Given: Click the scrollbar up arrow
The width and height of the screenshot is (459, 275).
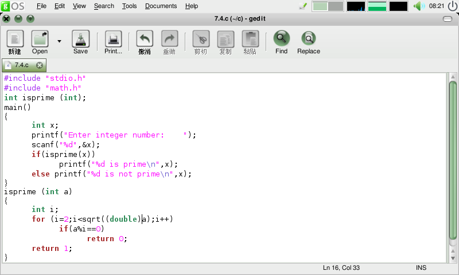Looking at the screenshot, I should tap(453, 77).
